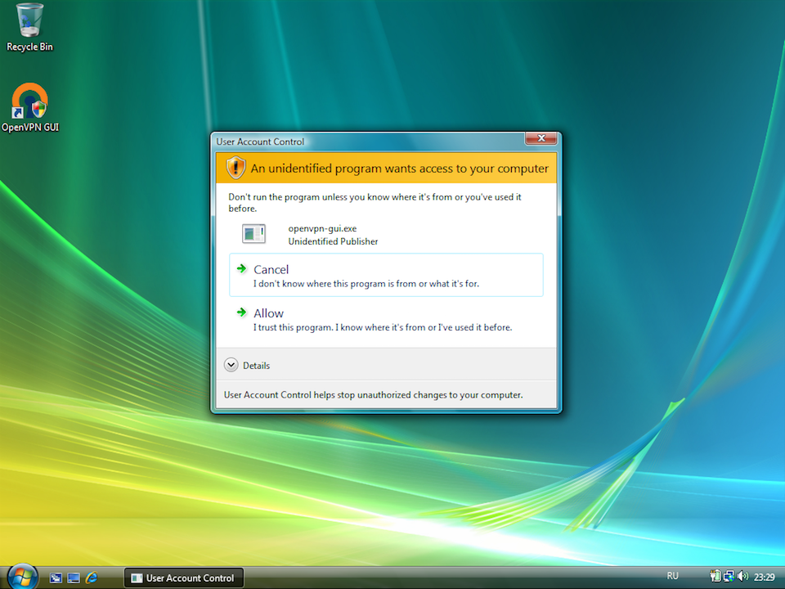
Task: Close the User Account Control dialog
Action: click(x=541, y=138)
